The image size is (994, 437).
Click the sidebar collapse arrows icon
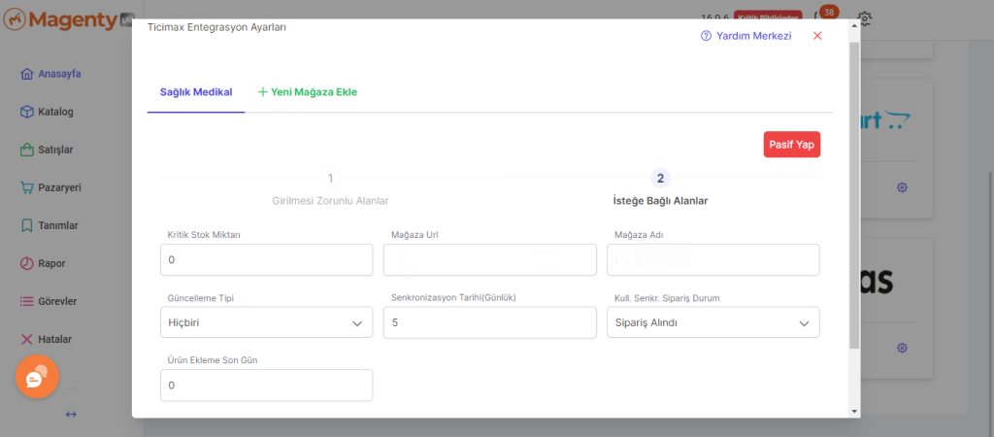(71, 415)
